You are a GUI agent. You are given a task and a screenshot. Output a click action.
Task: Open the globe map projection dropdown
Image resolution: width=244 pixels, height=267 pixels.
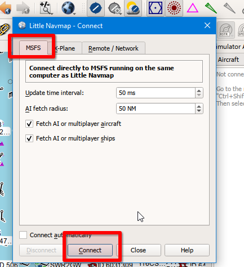coord(69,8)
